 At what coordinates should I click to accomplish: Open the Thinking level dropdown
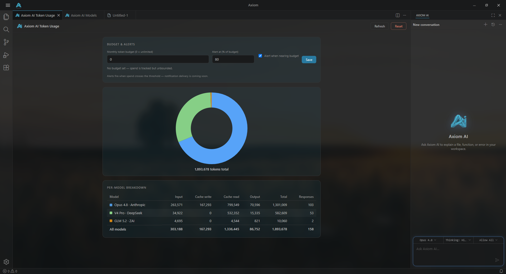pos(458,240)
